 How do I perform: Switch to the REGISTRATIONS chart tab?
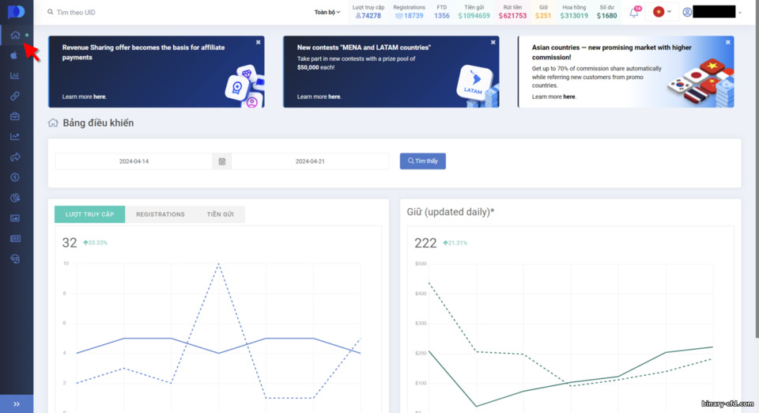pyautogui.click(x=160, y=214)
